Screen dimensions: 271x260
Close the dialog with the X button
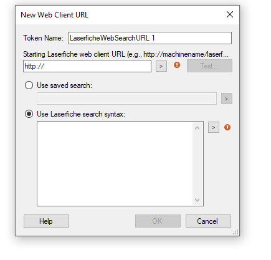(230, 14)
